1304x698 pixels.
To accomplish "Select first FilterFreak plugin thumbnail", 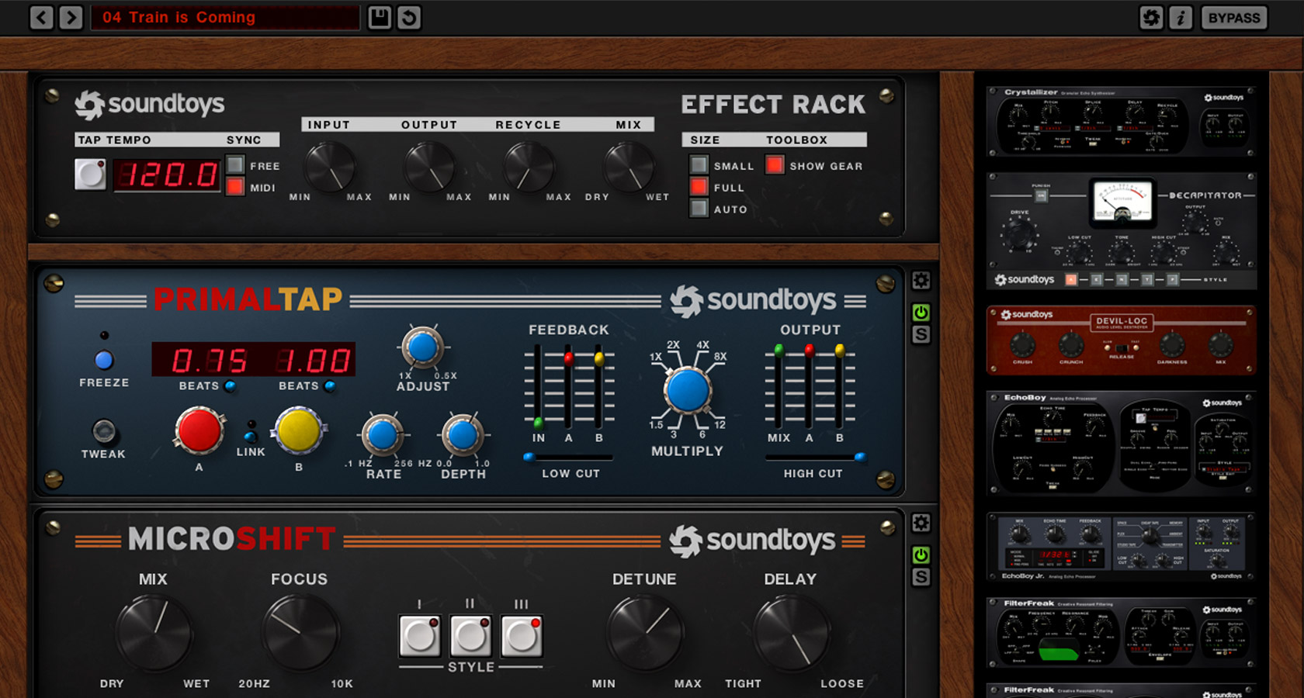I will [1121, 633].
